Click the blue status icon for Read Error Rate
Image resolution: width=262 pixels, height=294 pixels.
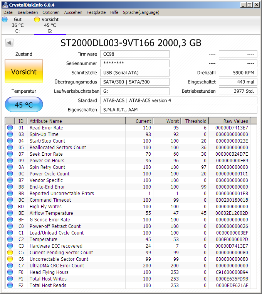click(10, 128)
